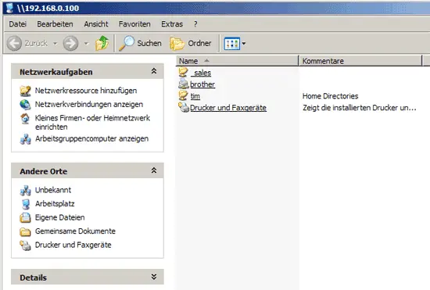The width and height of the screenshot is (430, 290).
Task: Click the Gemeinsame Dokumente folder icon
Action: [25, 231]
